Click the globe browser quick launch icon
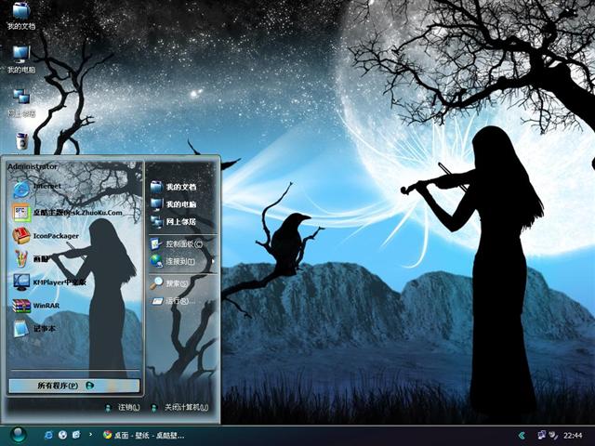Screen dimensions: 595x446 pos(62,435)
